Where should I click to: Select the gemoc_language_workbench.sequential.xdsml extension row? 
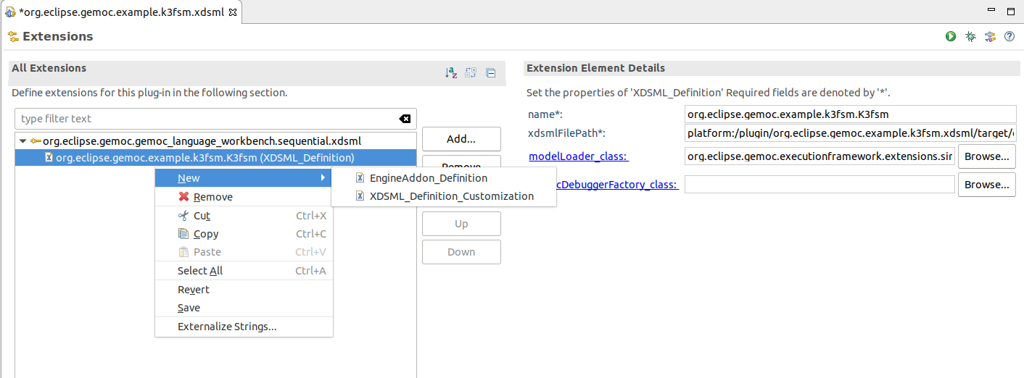tap(215, 141)
